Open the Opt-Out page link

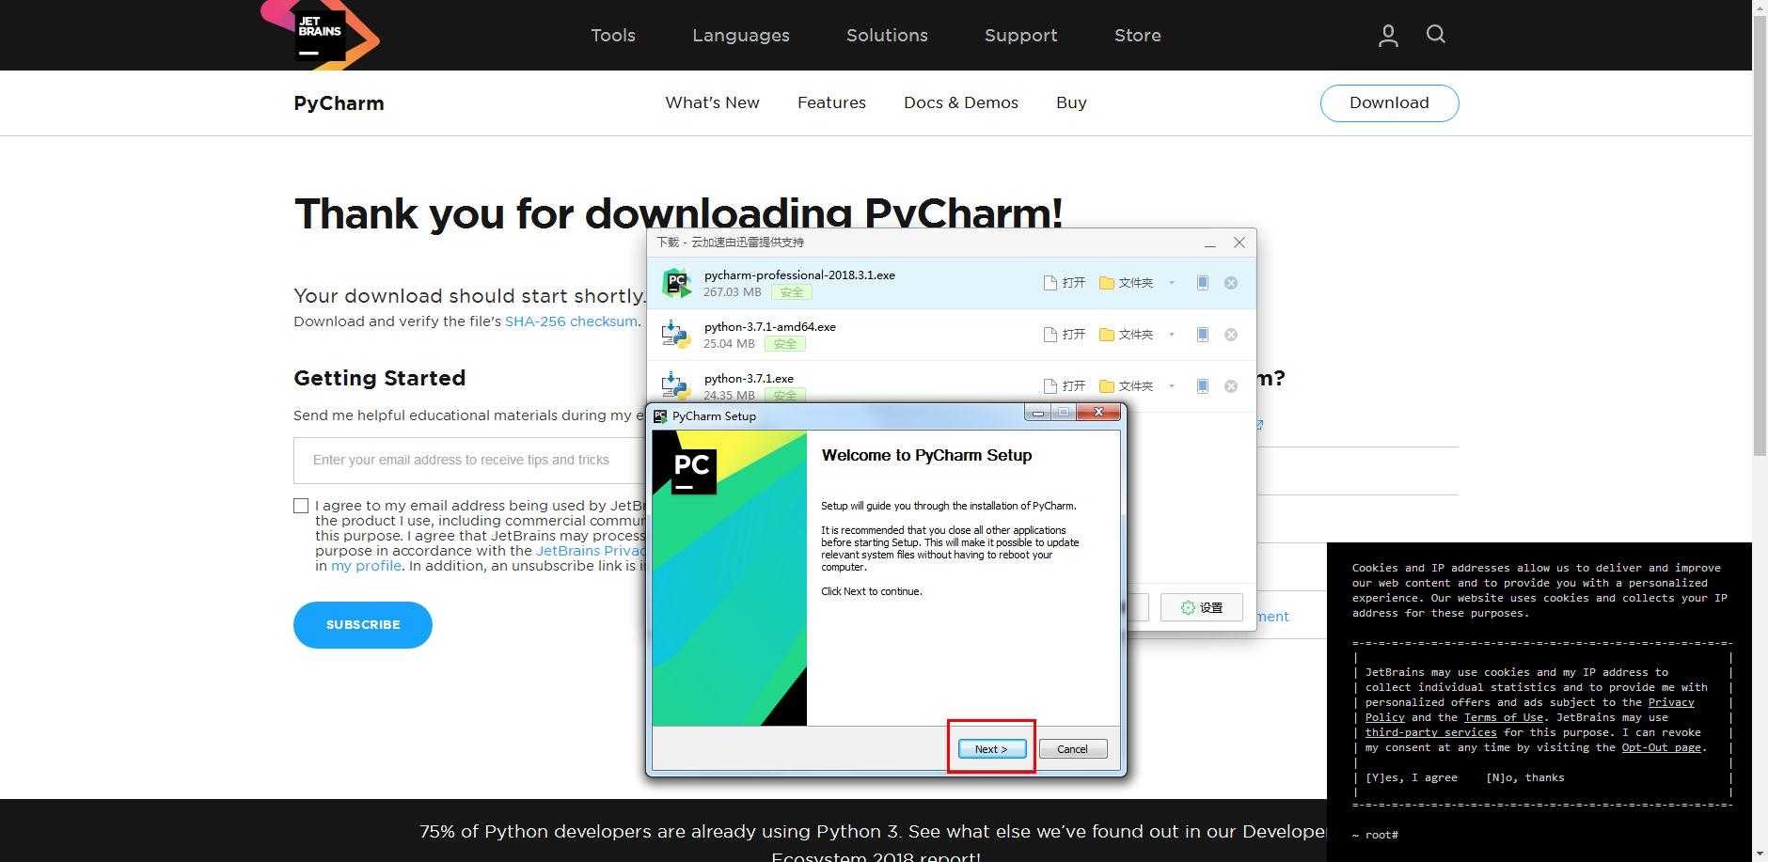1661,747
